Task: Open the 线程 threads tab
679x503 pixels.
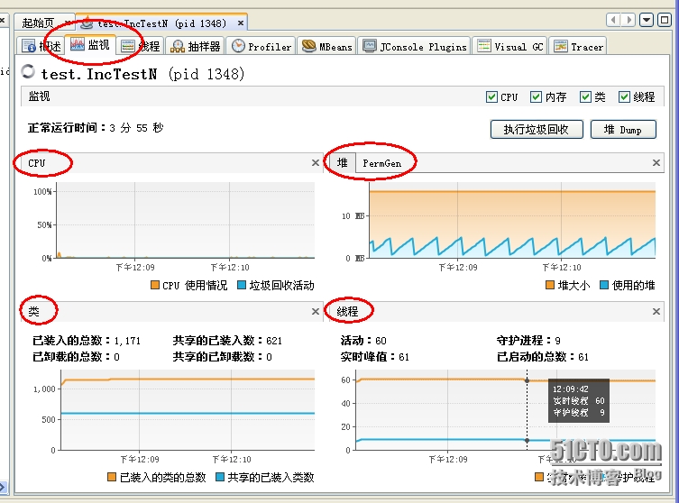Action: pyautogui.click(x=141, y=46)
